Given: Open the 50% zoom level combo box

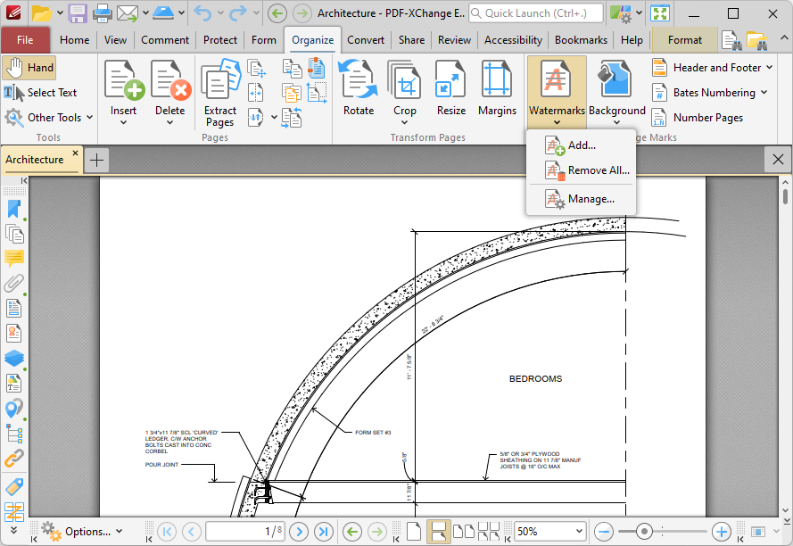Looking at the screenshot, I should click(x=549, y=532).
